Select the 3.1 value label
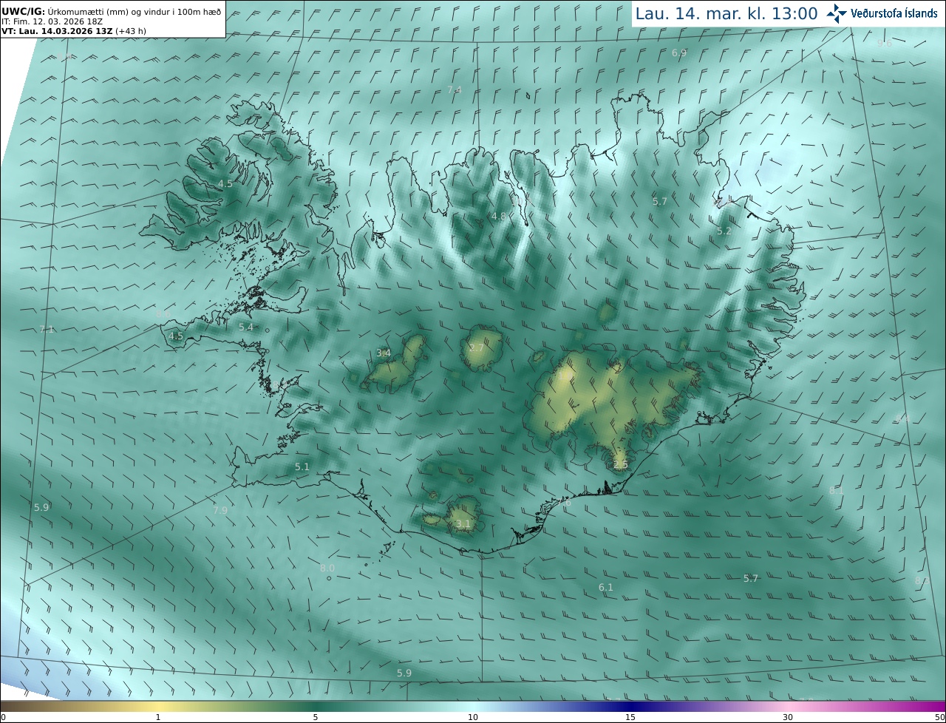This screenshot has height=723, width=946. click(x=463, y=523)
